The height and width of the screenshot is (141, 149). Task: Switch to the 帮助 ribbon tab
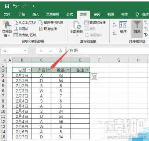[x=124, y=14]
